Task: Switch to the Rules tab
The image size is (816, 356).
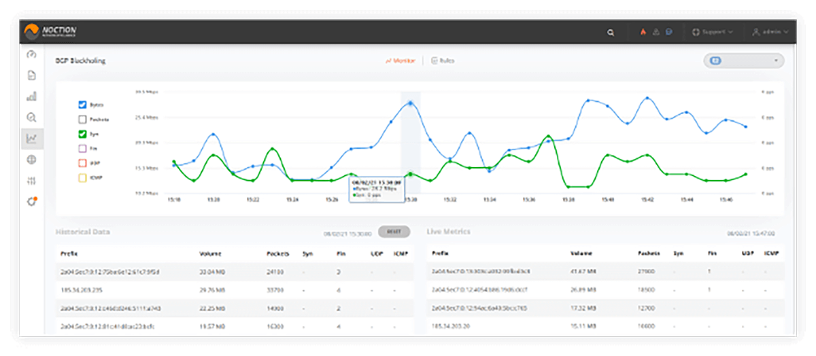Action: [x=443, y=60]
